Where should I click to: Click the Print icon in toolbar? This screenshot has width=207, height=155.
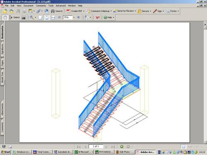pyautogui.click(x=24, y=11)
